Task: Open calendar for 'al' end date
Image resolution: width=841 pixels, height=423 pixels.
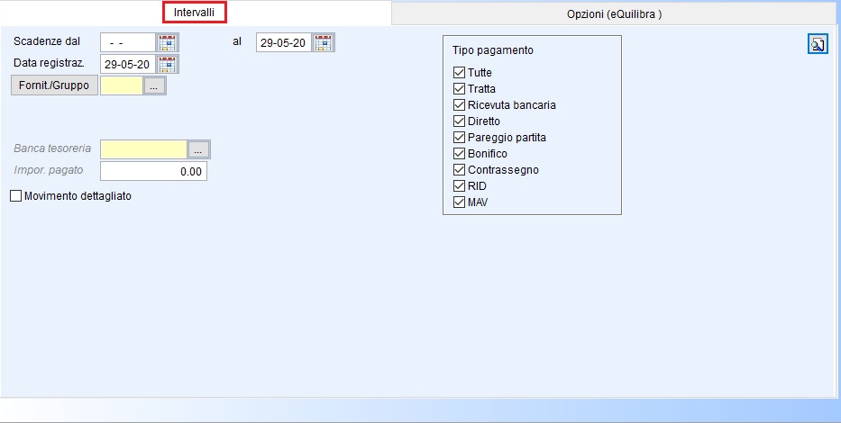Action: pos(324,42)
